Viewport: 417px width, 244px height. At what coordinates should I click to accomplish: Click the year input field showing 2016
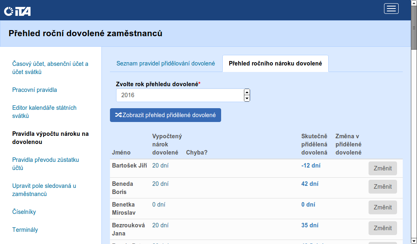pos(179,95)
